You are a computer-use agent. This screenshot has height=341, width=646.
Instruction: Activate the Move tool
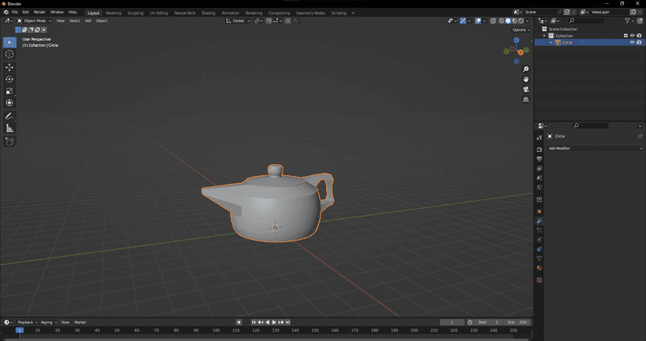(x=9, y=68)
